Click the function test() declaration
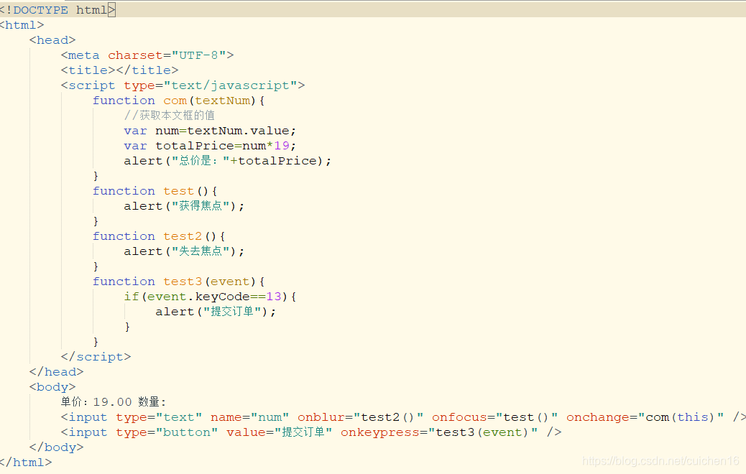Screen dimensions: 746x474 pos(155,191)
